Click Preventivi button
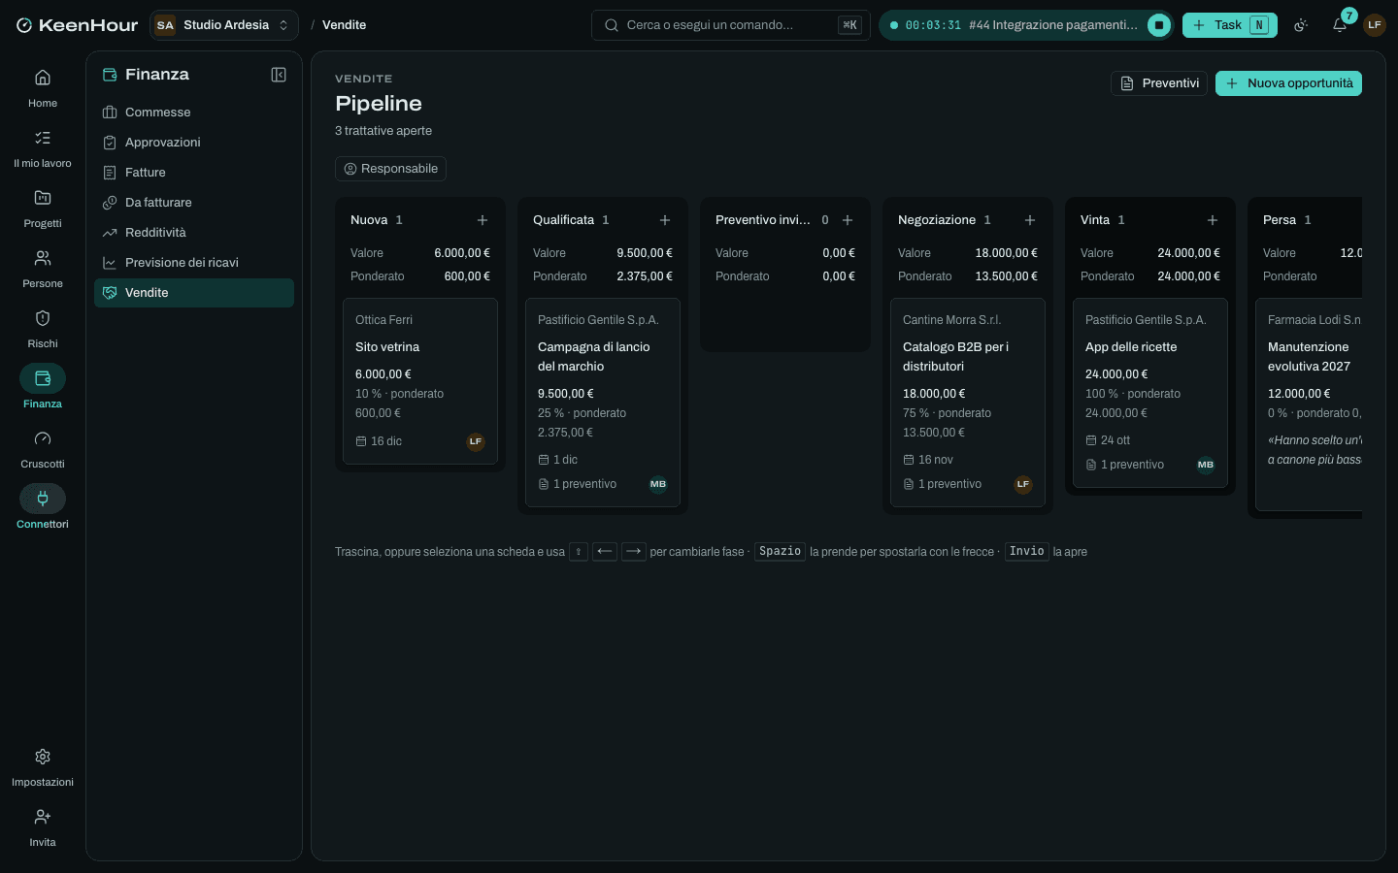Viewport: 1398px width, 873px height. coord(1159,83)
